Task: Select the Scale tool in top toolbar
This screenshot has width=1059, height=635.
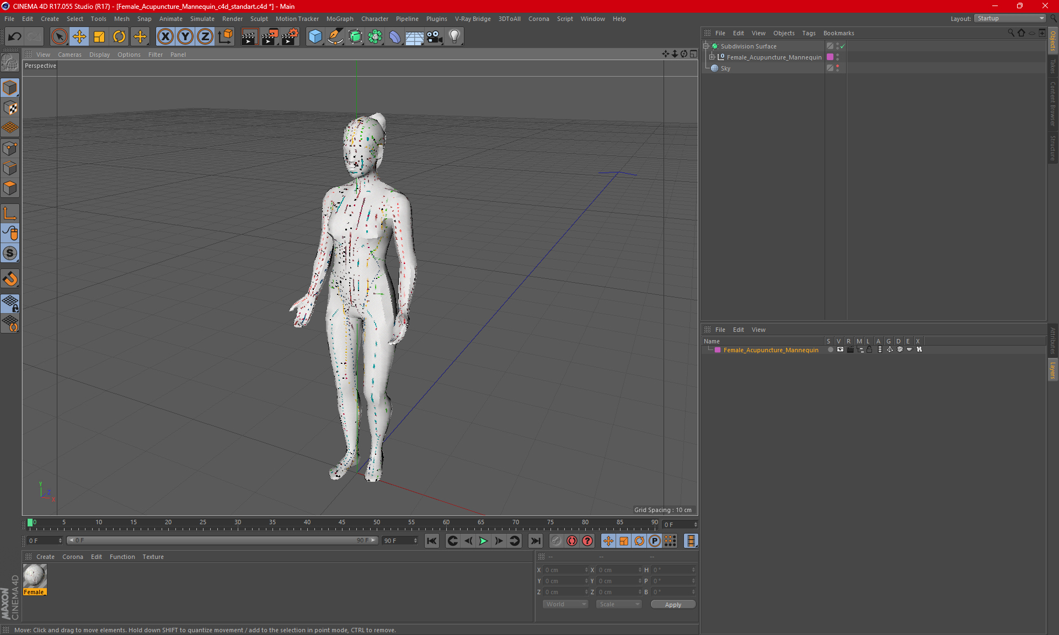Action: coord(99,37)
